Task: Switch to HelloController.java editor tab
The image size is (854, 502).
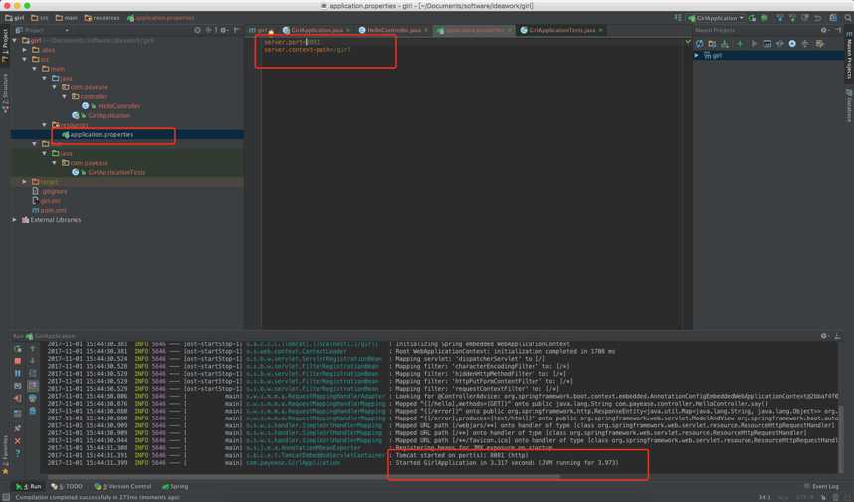Action: (393, 30)
